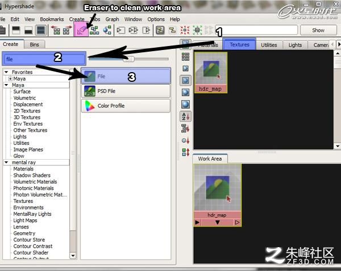Switch to View as Icons mode
The image size is (341, 271).
click(x=185, y=44)
